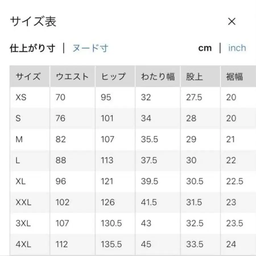Viewport: 256px width, 256px height.
Task: Click the ウエスト column header
Action: point(72,76)
